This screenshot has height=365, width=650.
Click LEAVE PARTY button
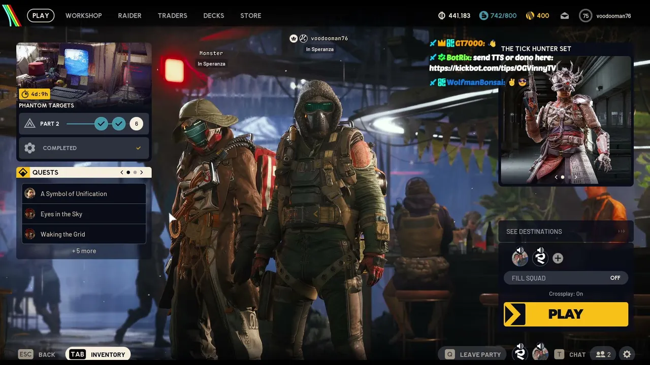click(x=473, y=354)
